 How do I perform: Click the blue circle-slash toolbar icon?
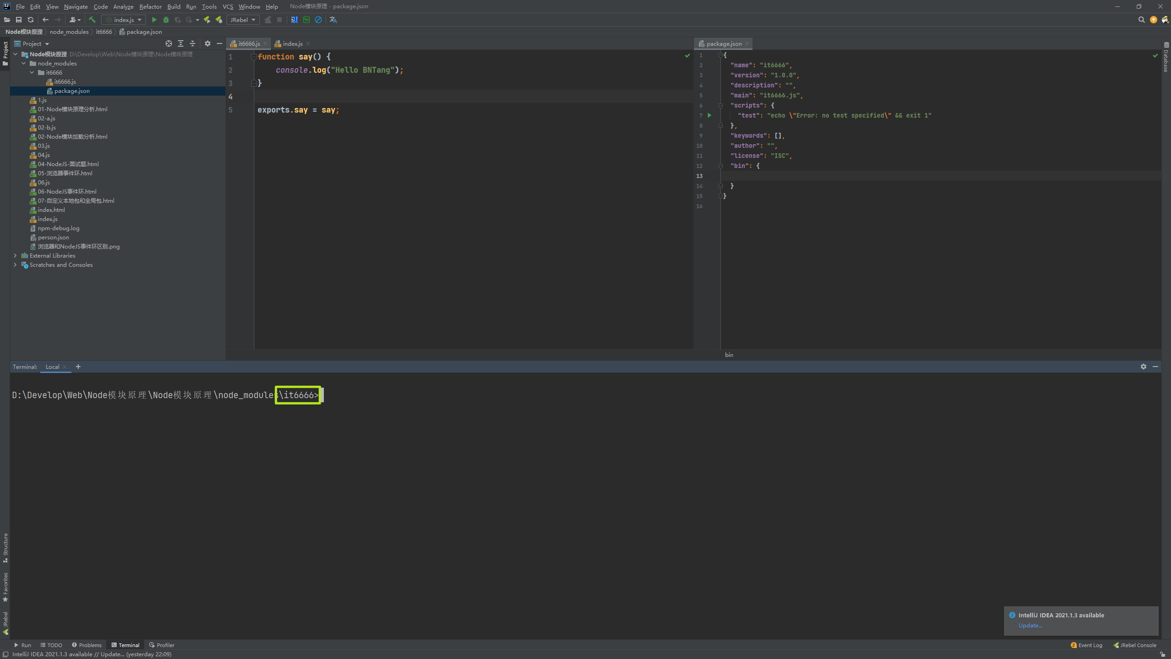click(x=318, y=20)
